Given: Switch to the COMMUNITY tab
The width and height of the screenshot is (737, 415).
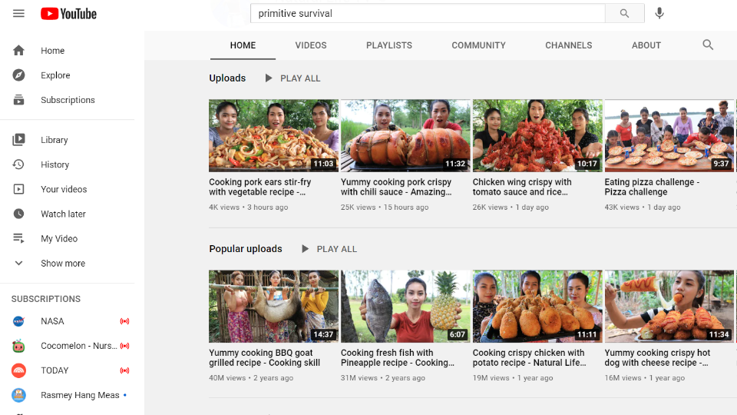Looking at the screenshot, I should pyautogui.click(x=478, y=45).
